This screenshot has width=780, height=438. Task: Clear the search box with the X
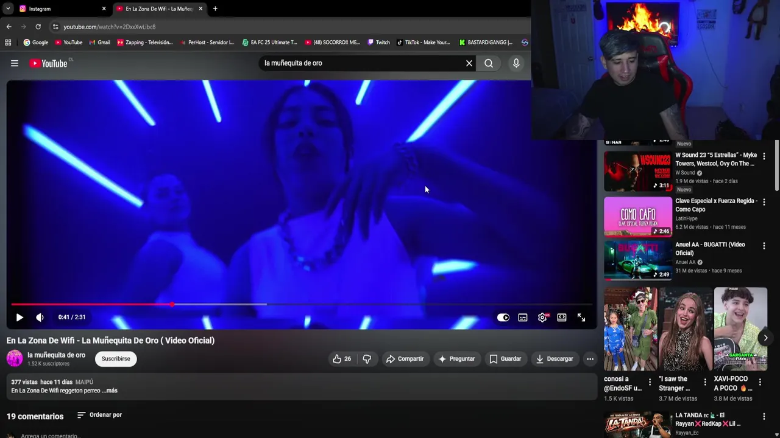coord(469,63)
